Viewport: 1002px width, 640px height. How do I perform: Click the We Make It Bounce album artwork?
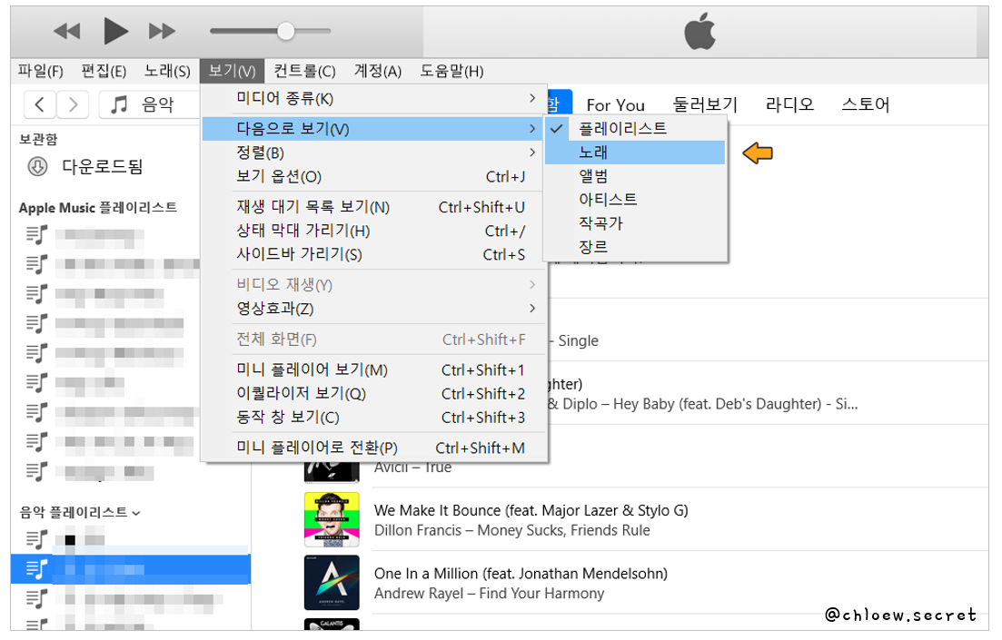[332, 520]
